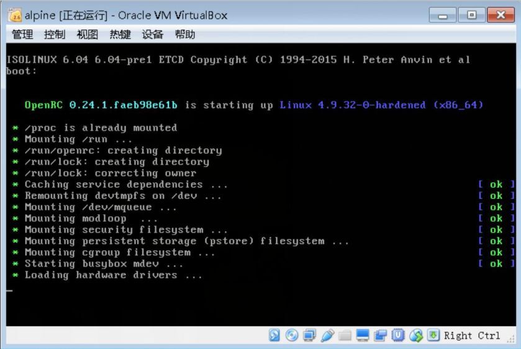
Task: Open the 控制 menu
Action: [55, 35]
